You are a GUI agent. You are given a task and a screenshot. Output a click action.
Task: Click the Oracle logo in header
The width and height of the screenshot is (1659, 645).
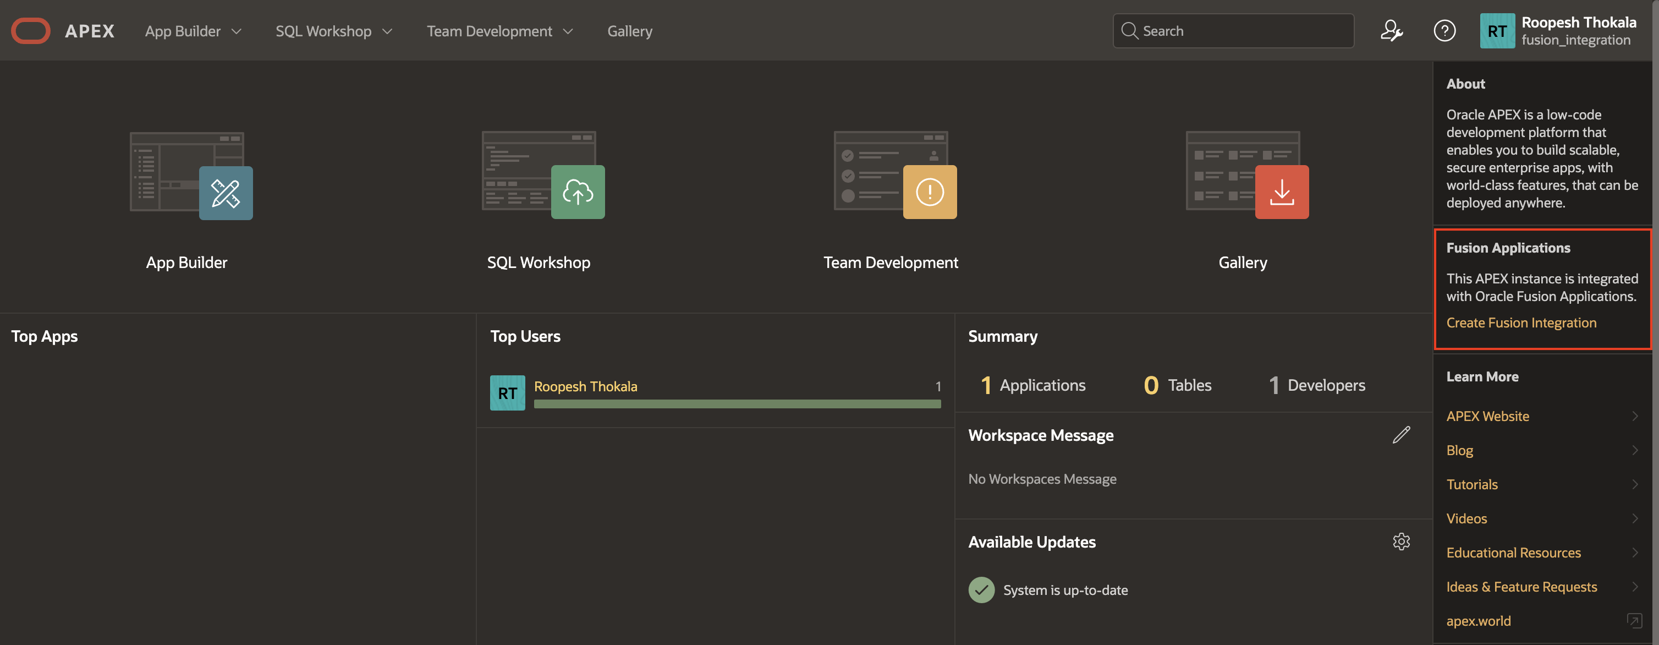point(30,31)
